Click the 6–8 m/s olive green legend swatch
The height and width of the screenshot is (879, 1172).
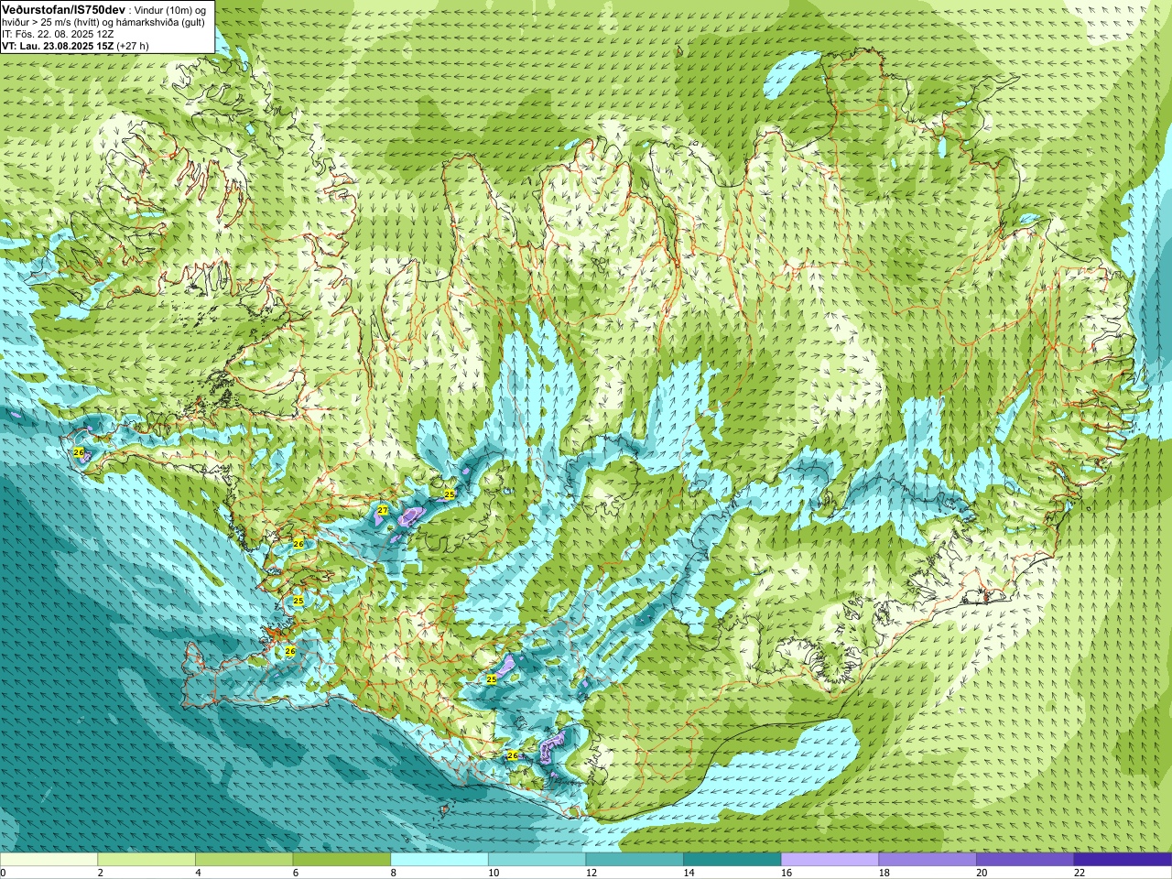[342, 860]
